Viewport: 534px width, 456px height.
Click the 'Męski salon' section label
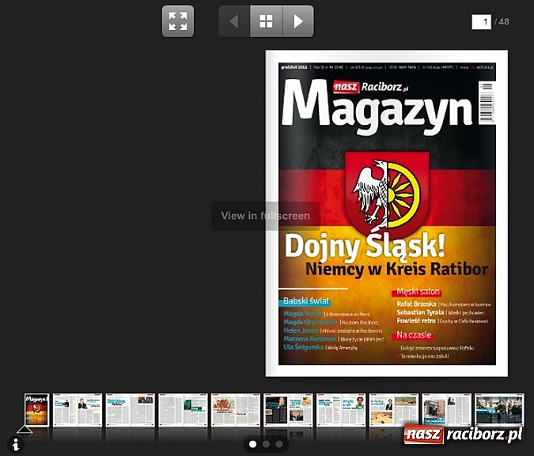[418, 292]
